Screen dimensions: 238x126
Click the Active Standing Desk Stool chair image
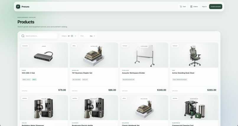point(195,56)
